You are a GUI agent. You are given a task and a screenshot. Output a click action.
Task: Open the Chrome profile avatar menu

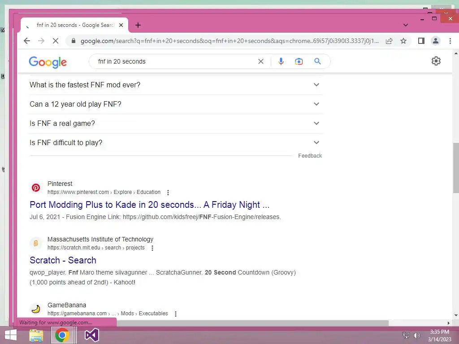436,41
